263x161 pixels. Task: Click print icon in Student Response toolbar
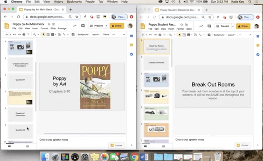(x=160, y=35)
